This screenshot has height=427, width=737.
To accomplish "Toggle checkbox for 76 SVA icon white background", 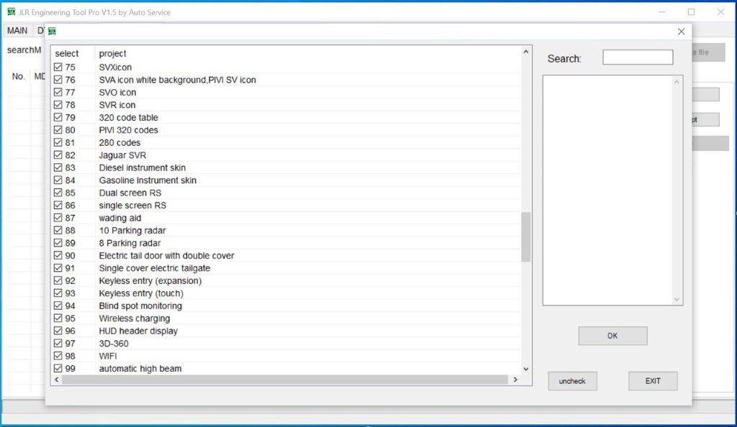I will (58, 80).
